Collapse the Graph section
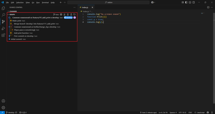215x114 pixels. click(12, 14)
